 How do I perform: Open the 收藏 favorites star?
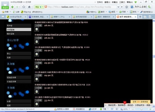pos(5,12)
